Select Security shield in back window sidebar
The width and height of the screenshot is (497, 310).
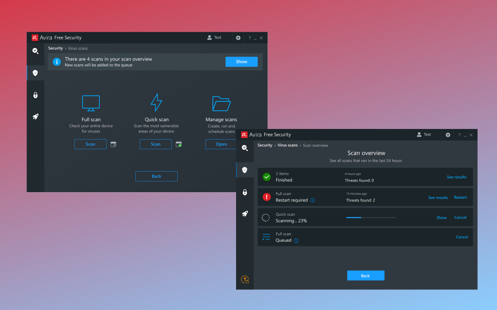pyautogui.click(x=35, y=73)
